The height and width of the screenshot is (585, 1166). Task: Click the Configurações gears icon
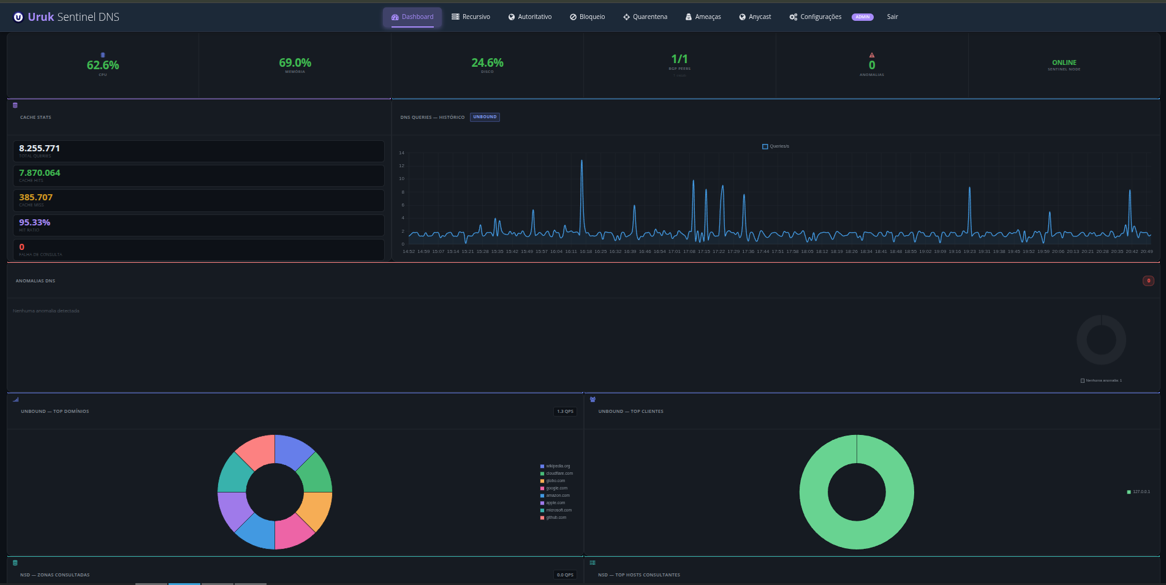coord(793,17)
